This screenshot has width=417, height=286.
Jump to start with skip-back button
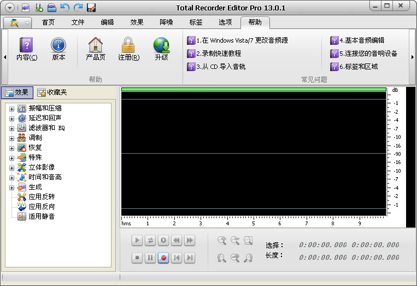click(177, 258)
